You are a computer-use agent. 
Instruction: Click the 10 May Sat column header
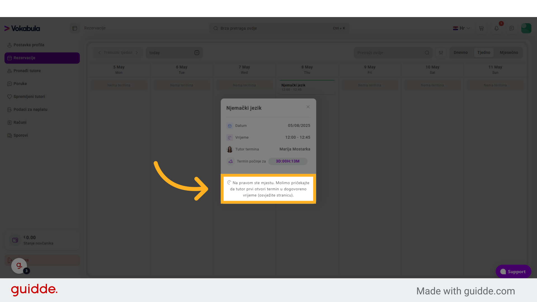(432, 70)
